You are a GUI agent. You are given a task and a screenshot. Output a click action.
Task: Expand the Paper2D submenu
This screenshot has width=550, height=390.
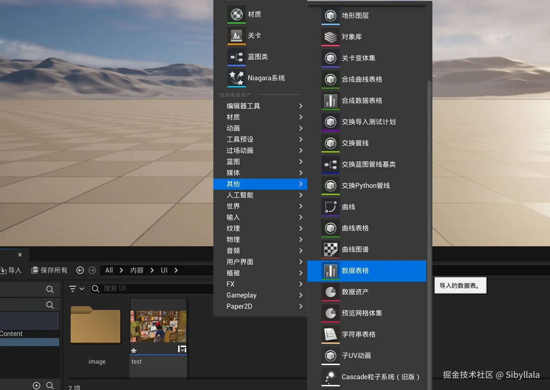(x=260, y=306)
